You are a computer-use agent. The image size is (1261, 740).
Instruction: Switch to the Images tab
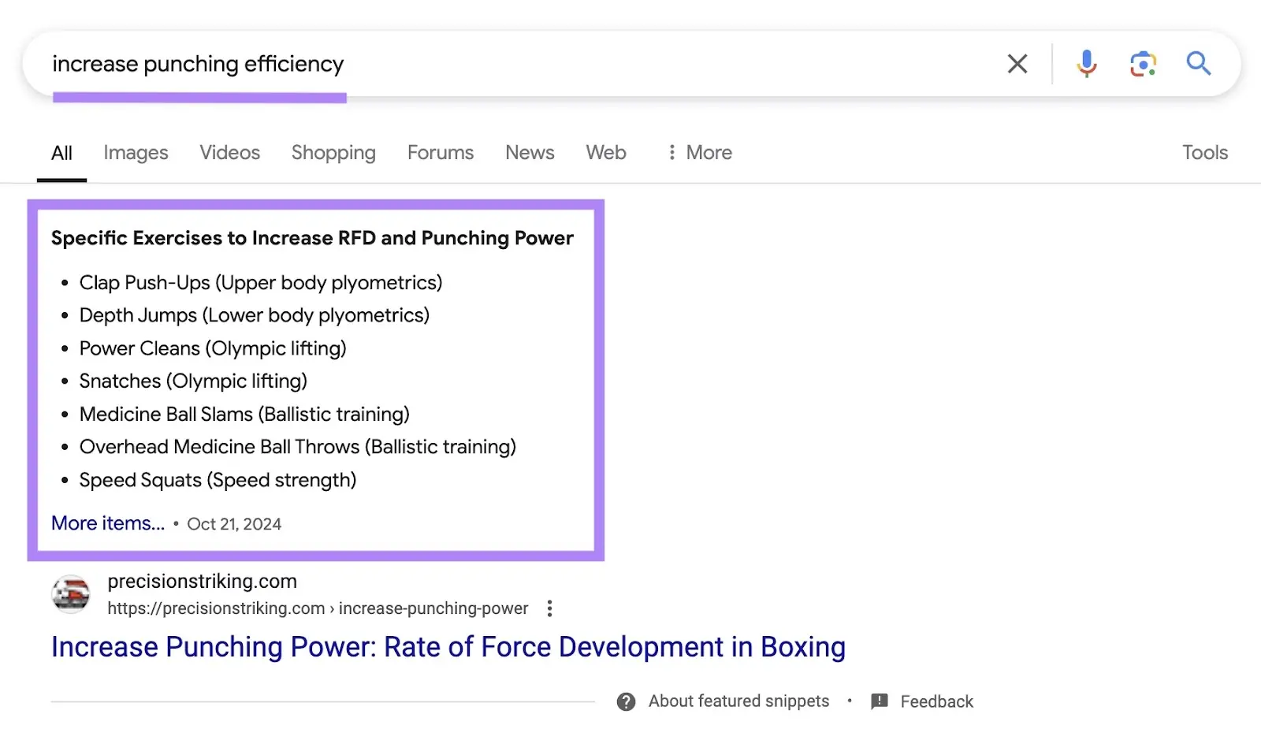click(135, 152)
